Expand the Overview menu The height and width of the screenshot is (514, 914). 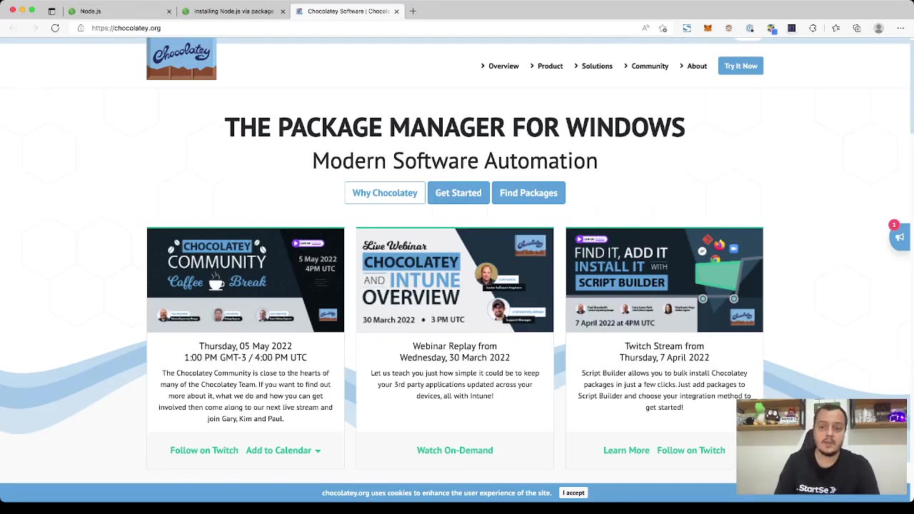tap(500, 66)
